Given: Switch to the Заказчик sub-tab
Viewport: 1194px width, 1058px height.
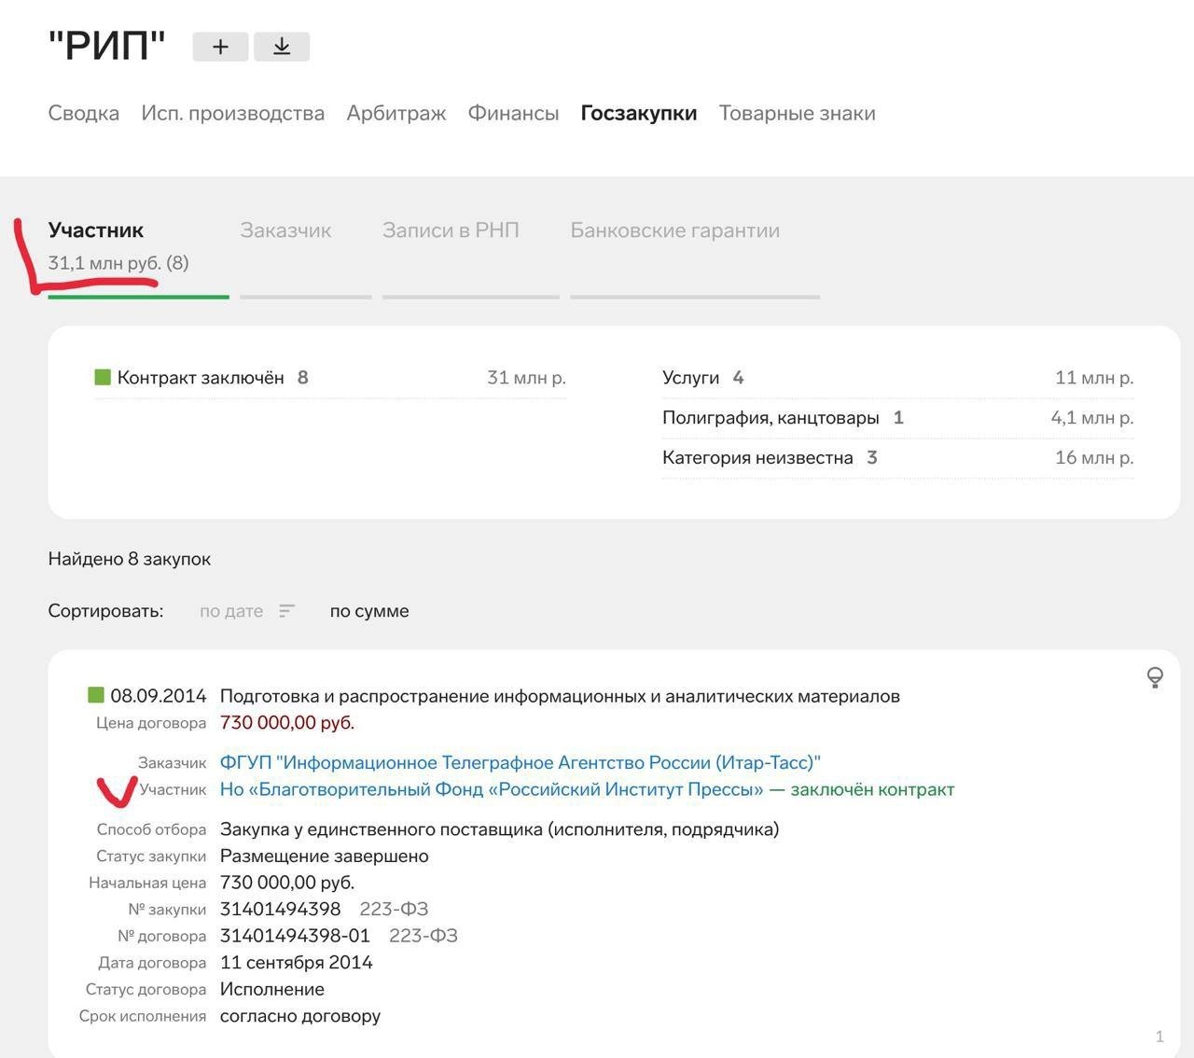Looking at the screenshot, I should pos(285,230).
